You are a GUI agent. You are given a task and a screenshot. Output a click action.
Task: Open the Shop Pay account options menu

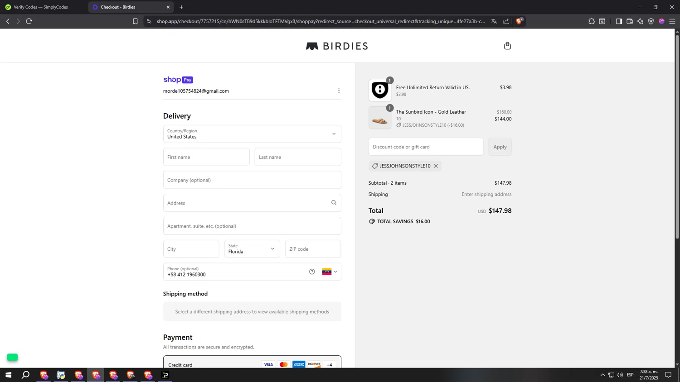(339, 91)
